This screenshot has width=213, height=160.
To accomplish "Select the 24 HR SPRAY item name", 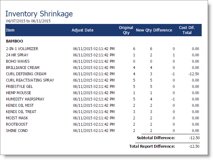I will [x=17, y=55].
